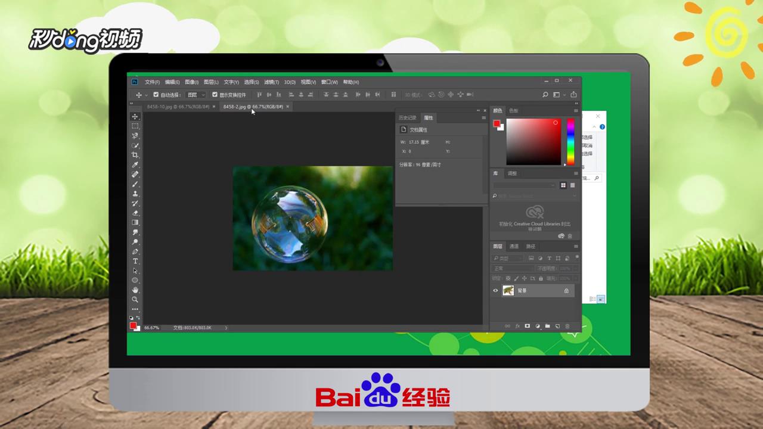
Task: Open the 文件(F) menu
Action: point(153,82)
